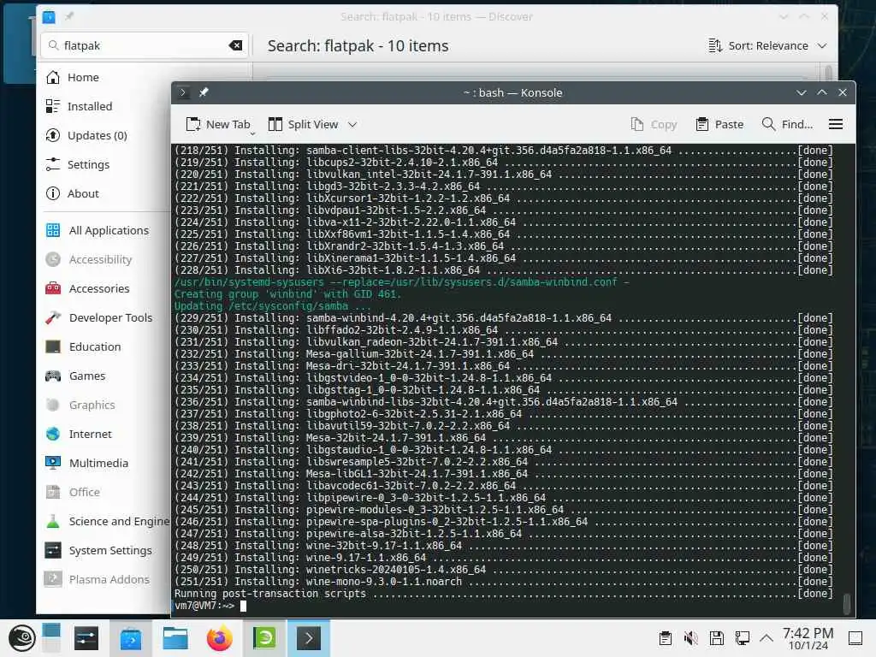Open the Konsole hamburger menu
Image resolution: width=876 pixels, height=657 pixels.
click(x=835, y=124)
